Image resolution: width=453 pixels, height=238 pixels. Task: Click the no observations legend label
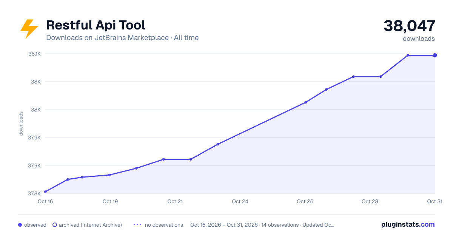[x=164, y=225]
